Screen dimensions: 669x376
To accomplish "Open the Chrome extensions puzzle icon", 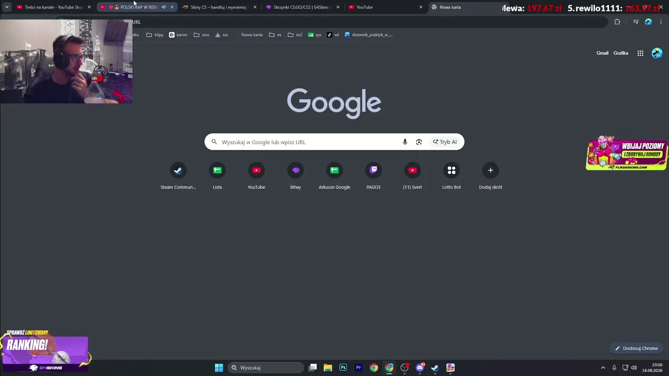I will [x=617, y=22].
